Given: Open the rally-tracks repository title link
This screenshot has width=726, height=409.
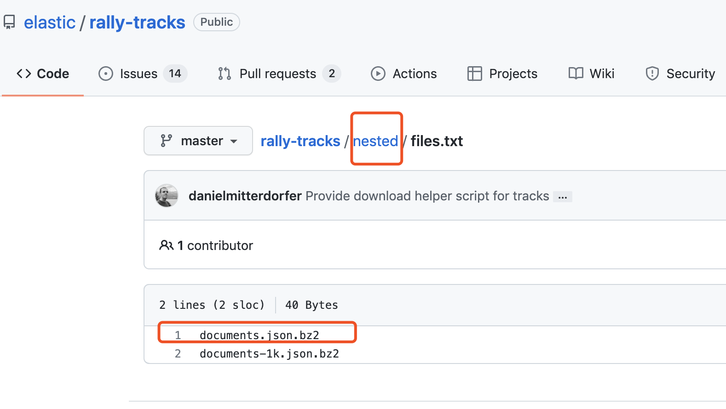Looking at the screenshot, I should (x=137, y=23).
